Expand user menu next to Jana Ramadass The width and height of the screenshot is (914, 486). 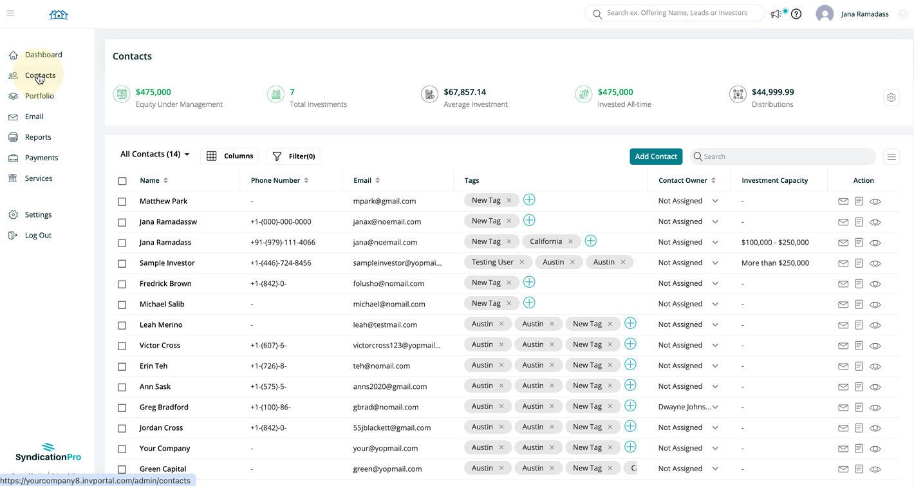[903, 14]
